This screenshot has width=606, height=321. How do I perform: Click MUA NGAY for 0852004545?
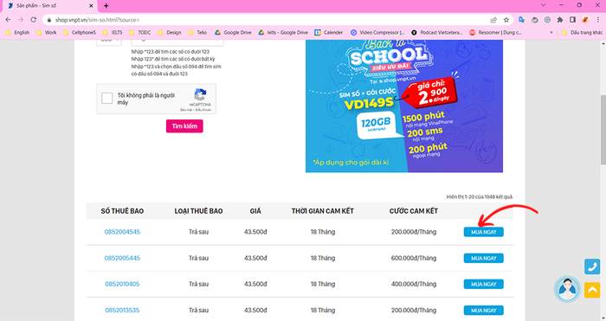pyautogui.click(x=483, y=232)
